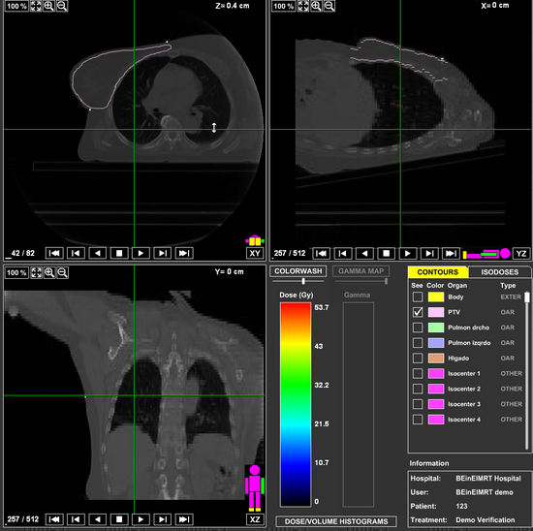Stop slice playback in YZ view
Screen dimensions: 533x531
pyautogui.click(x=386, y=253)
